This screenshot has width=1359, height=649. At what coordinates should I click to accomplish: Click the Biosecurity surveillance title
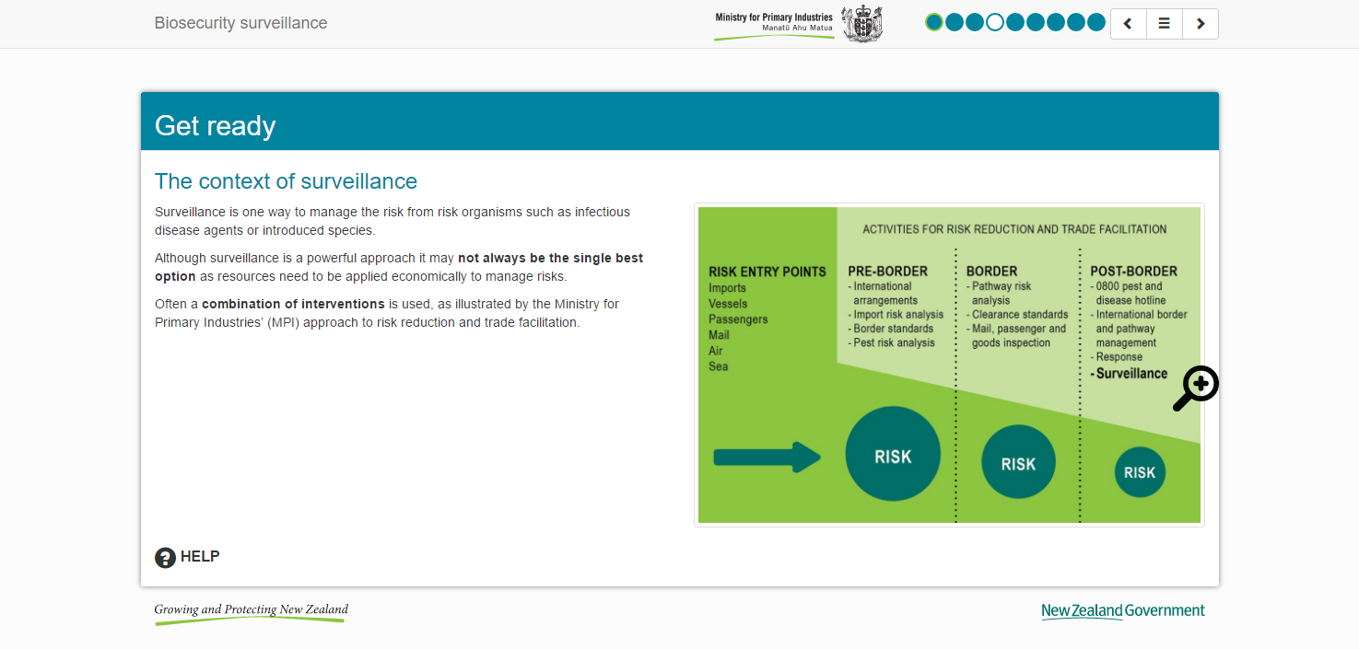pyautogui.click(x=240, y=23)
